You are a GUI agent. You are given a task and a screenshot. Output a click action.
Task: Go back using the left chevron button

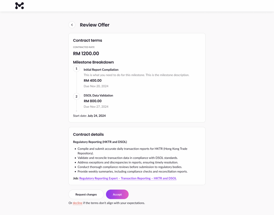point(72,25)
